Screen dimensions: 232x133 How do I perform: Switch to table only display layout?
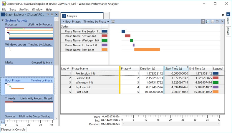[213, 21]
